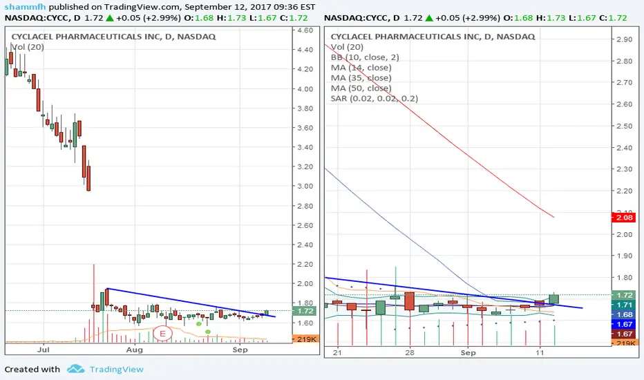This screenshot has height=380, width=644.
Task: Click the 1.72 price label on left chart
Action: tap(304, 311)
